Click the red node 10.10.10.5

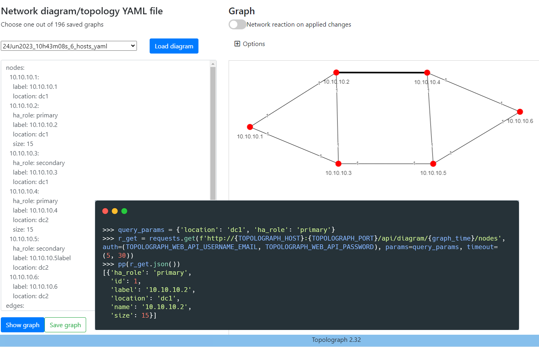[x=433, y=164]
